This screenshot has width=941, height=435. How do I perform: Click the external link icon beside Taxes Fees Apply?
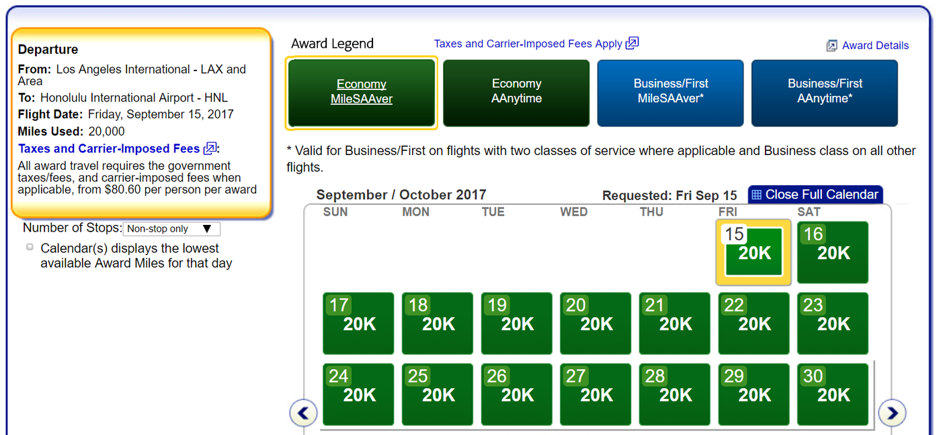(x=632, y=43)
